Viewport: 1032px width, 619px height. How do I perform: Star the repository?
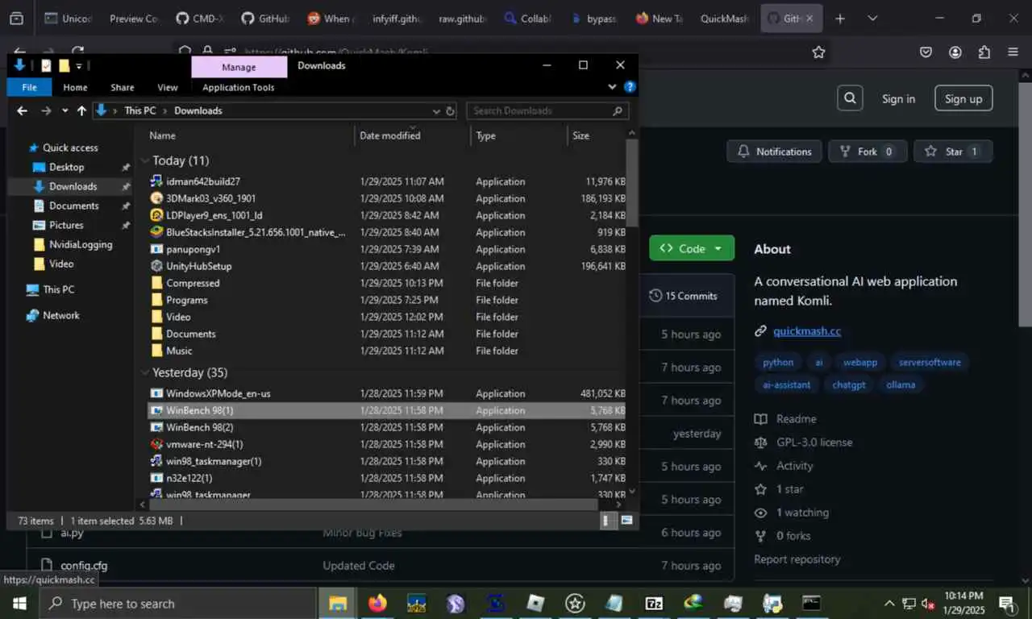(x=953, y=152)
